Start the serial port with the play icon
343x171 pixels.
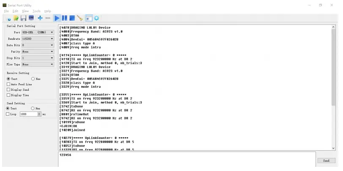57,18
